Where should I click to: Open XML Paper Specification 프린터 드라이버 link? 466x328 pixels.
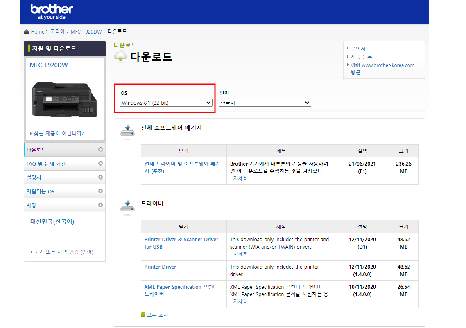(181, 290)
